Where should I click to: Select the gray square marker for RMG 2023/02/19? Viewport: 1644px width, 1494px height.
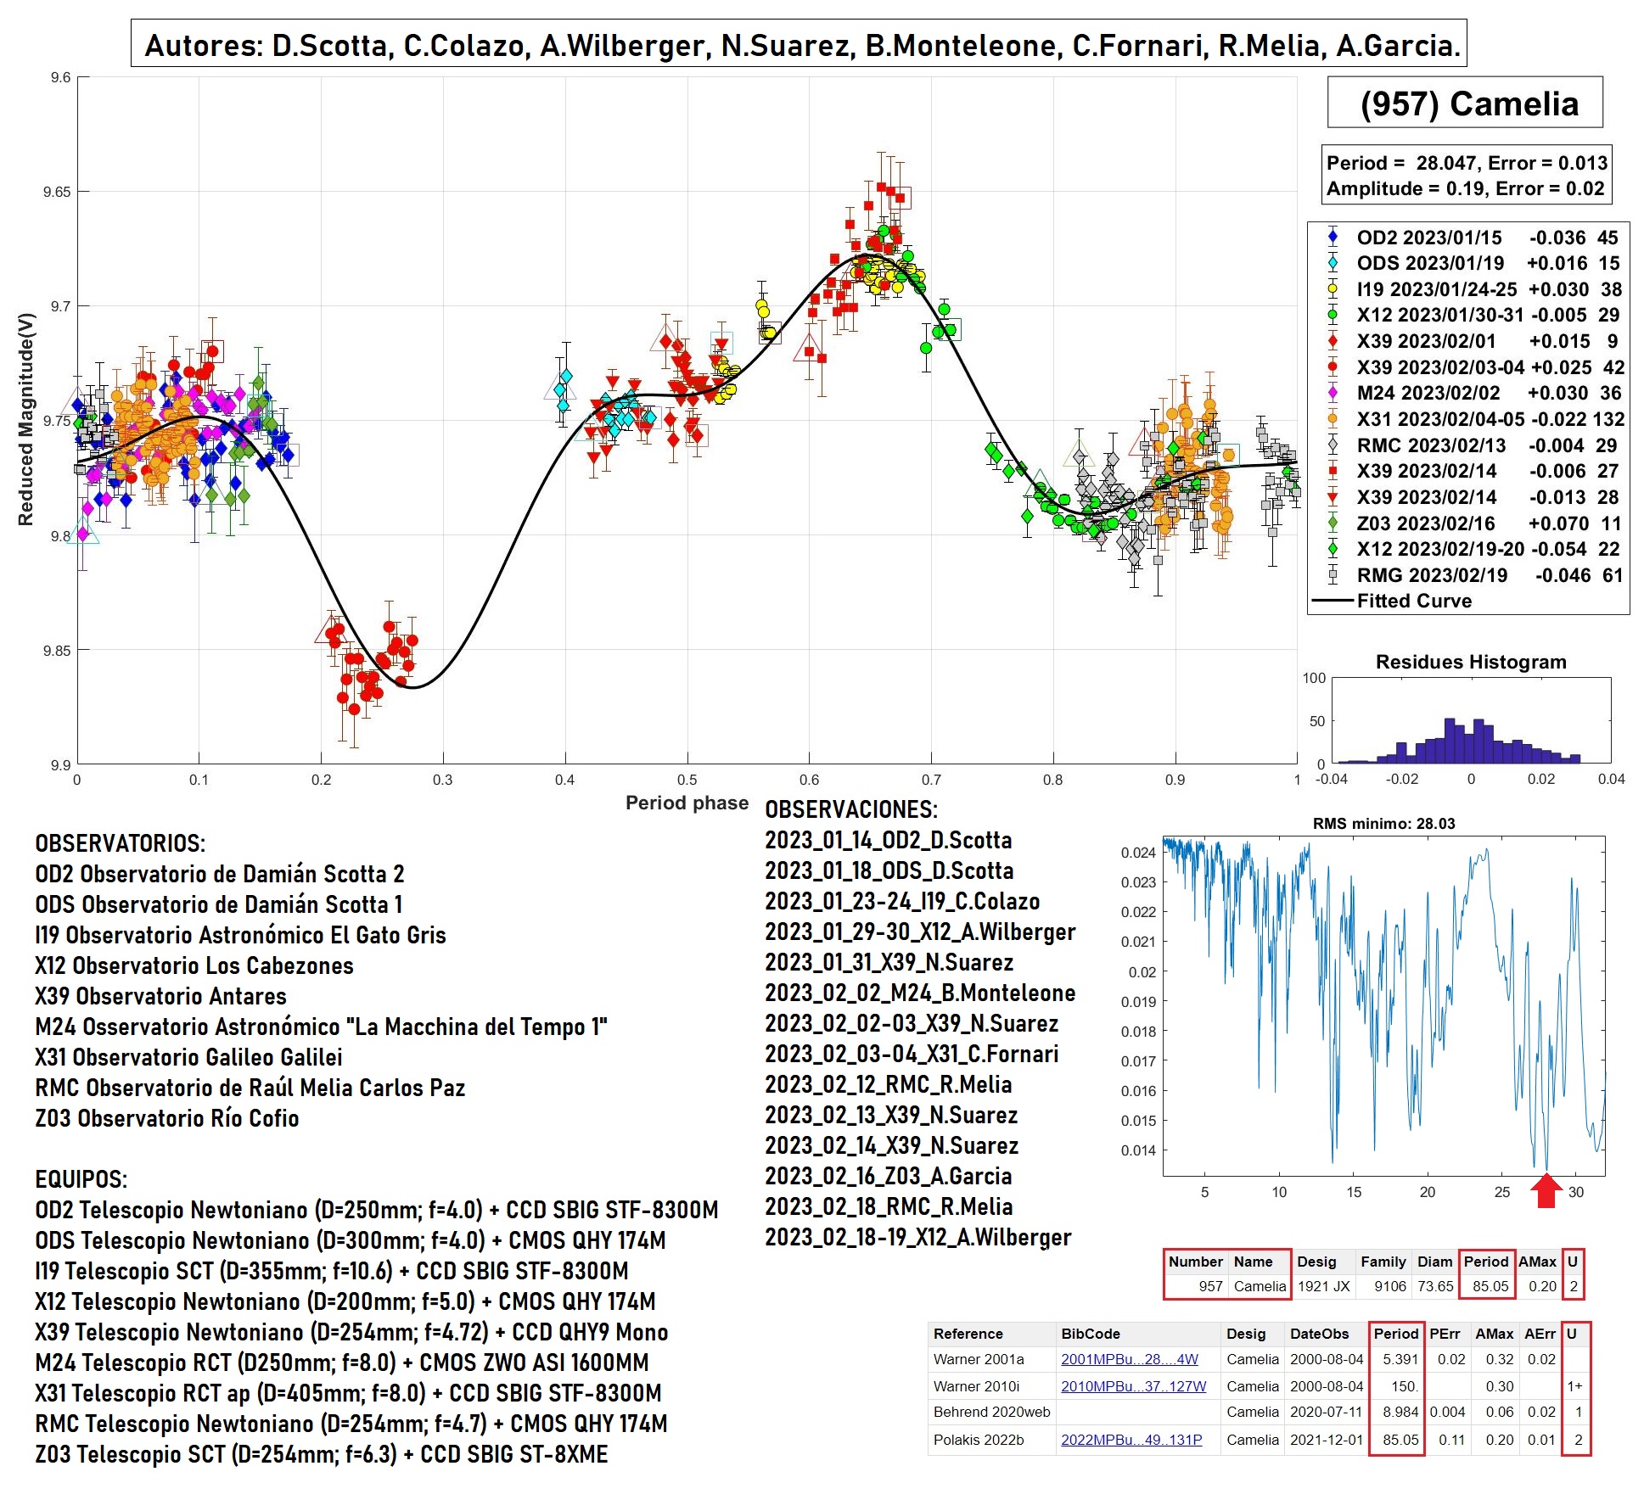(1333, 575)
